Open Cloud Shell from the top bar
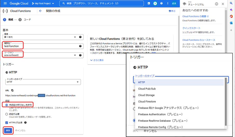This screenshot has height=137, width=235. (149, 4)
